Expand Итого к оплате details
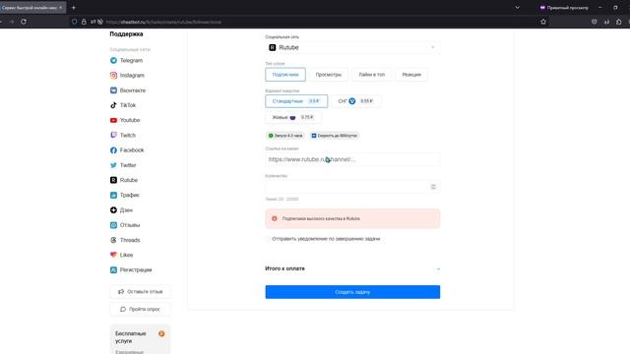Screen dimensions: 630x354 [438, 268]
